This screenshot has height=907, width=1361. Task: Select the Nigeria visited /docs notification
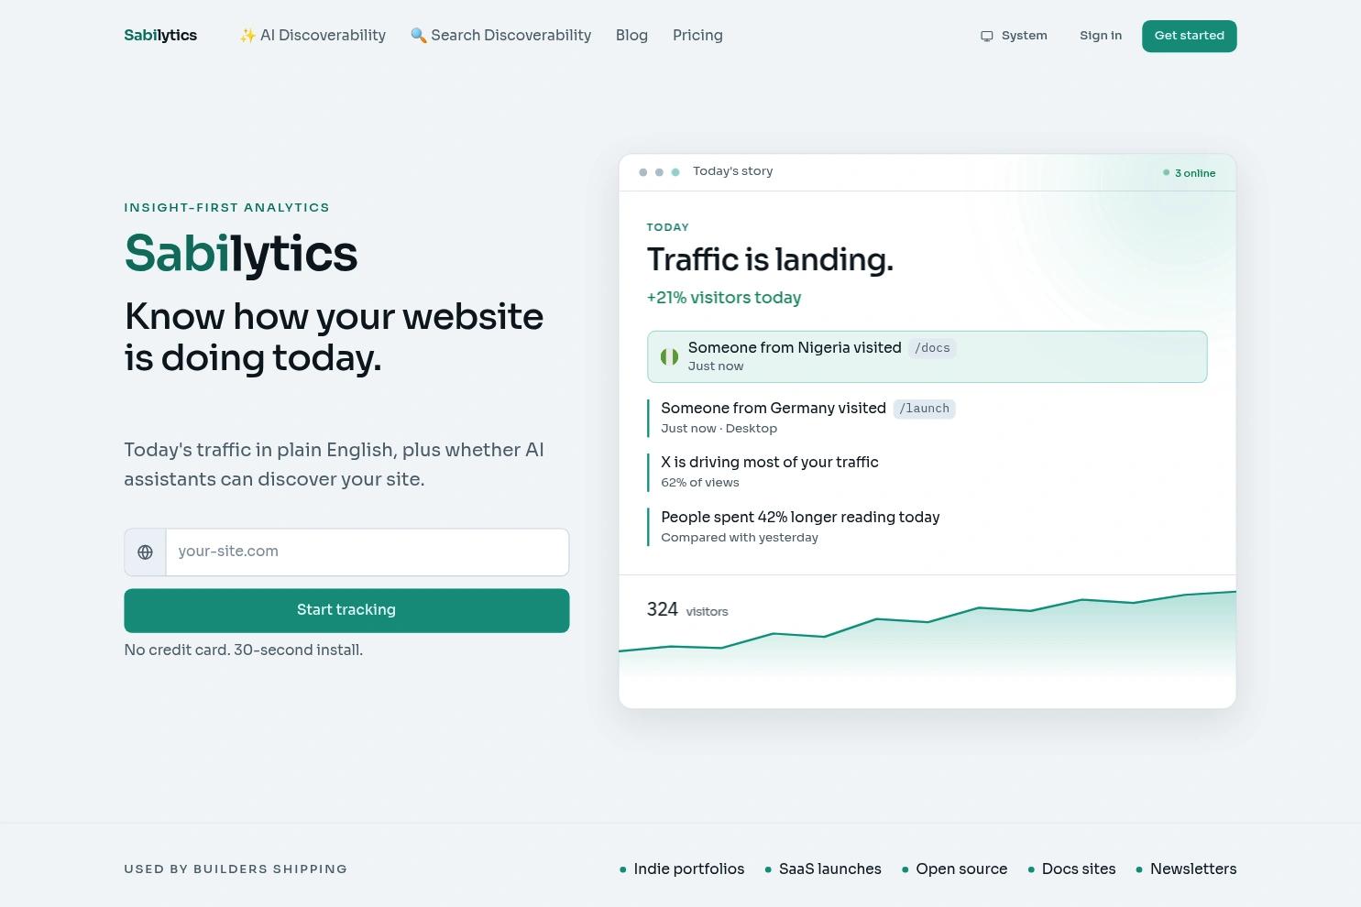(927, 356)
